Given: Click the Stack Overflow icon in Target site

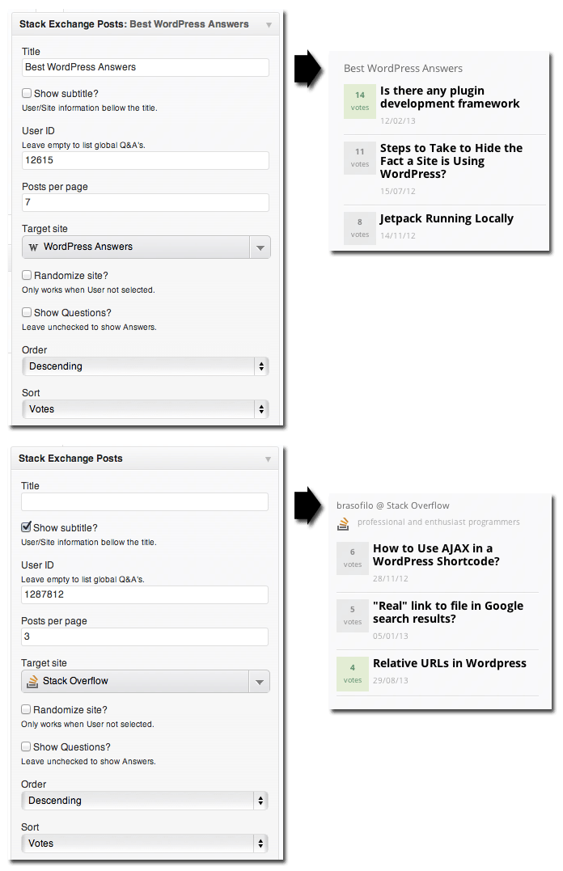Looking at the screenshot, I should click(33, 681).
